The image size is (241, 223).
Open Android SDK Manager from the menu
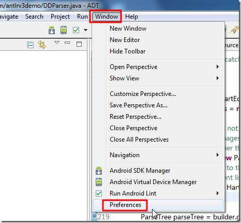pos(158,171)
